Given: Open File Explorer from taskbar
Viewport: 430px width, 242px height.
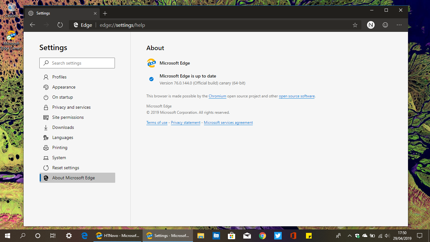Looking at the screenshot, I should 201,235.
